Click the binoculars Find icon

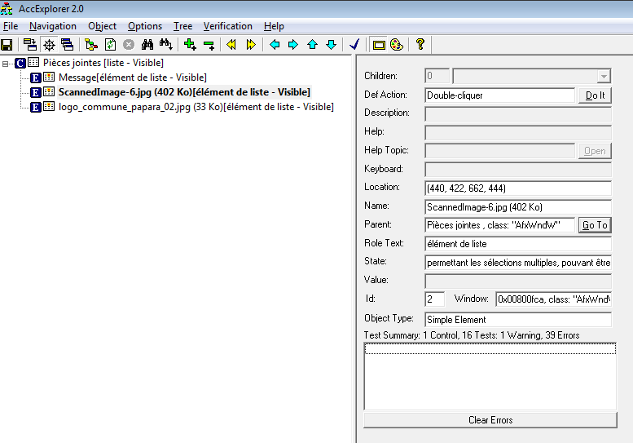(x=147, y=44)
